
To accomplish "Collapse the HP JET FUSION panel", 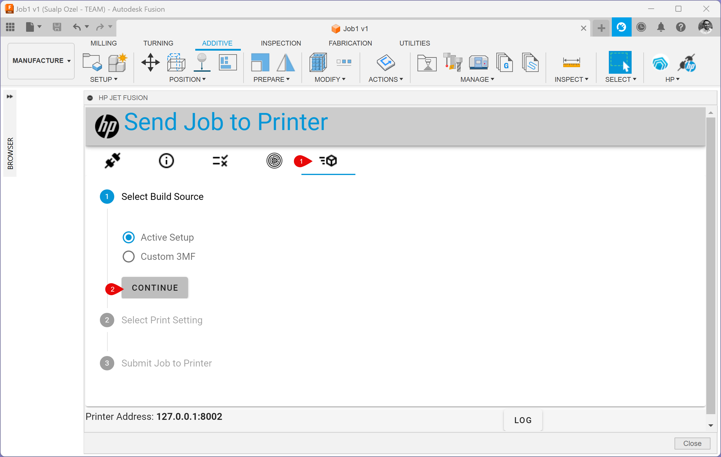I will click(x=90, y=98).
